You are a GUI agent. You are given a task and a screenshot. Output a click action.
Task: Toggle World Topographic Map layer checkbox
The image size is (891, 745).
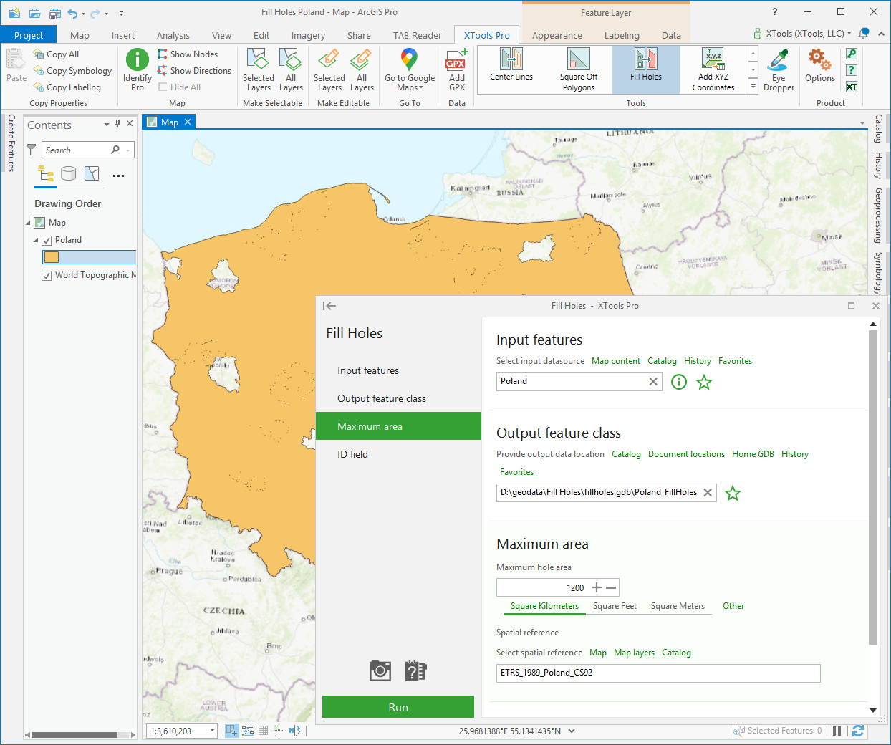[x=47, y=275]
